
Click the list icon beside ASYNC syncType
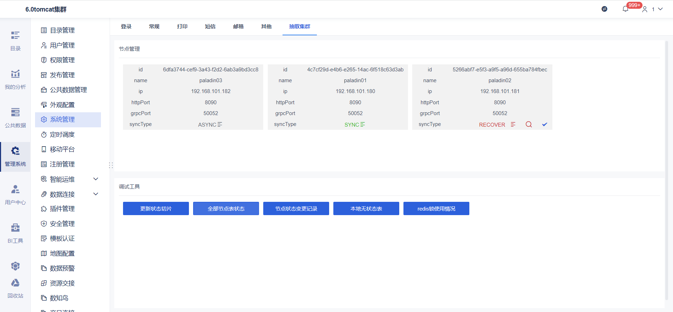click(x=220, y=125)
